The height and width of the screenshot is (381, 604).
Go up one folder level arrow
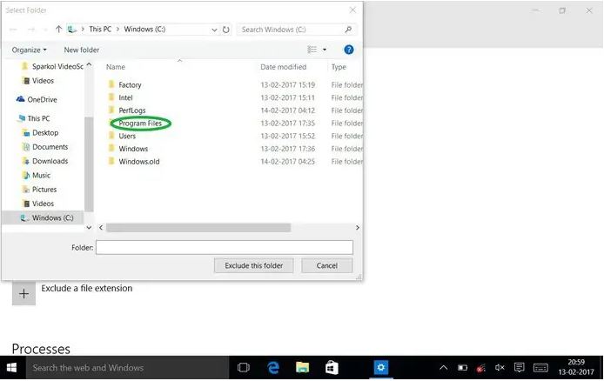pyautogui.click(x=58, y=30)
